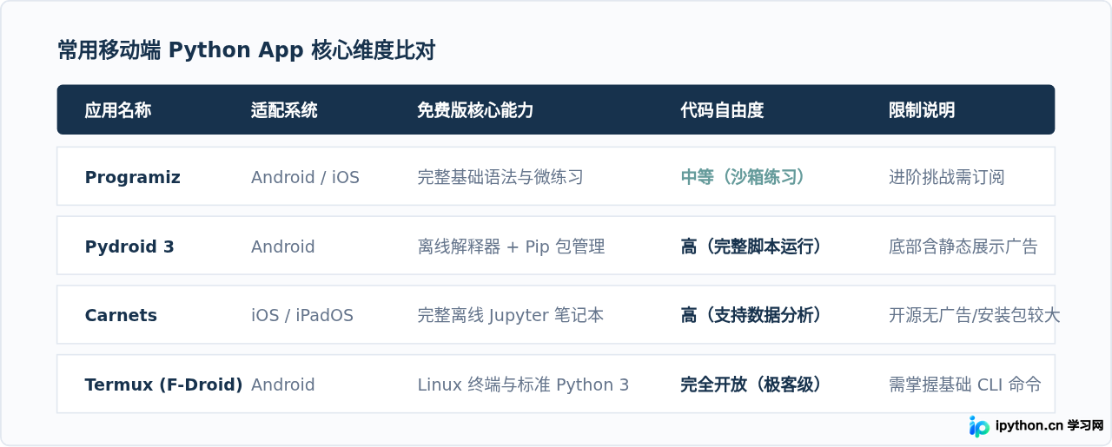Click the '免费版核心能力' column header
Viewport: 1112px width, 447px height.
coord(475,110)
